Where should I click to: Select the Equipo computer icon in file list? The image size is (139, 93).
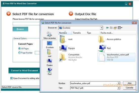pos(63,48)
